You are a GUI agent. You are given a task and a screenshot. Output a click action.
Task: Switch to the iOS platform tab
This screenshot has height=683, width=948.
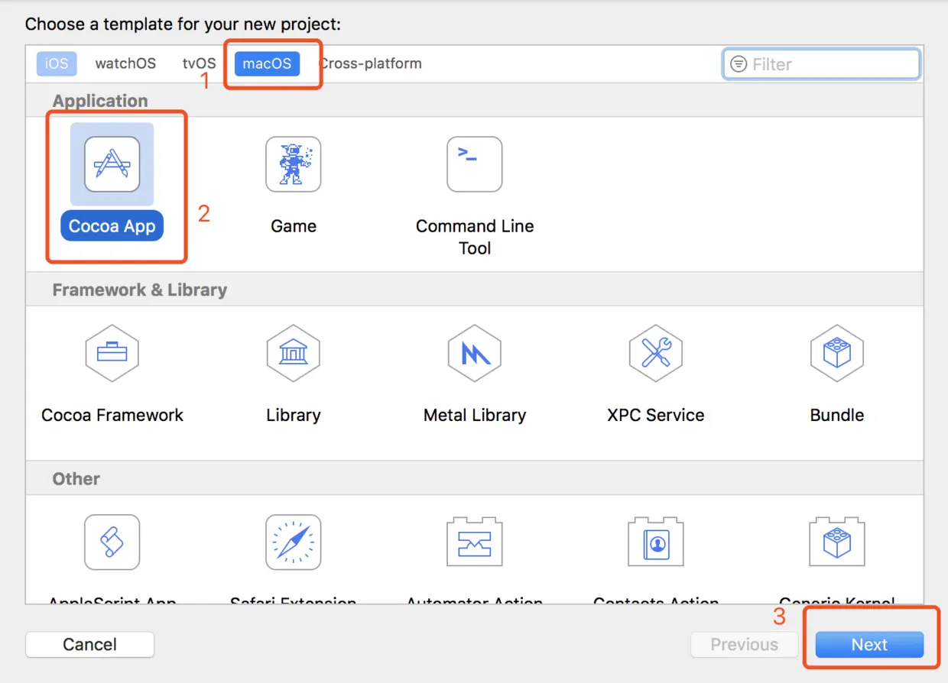pyautogui.click(x=57, y=63)
